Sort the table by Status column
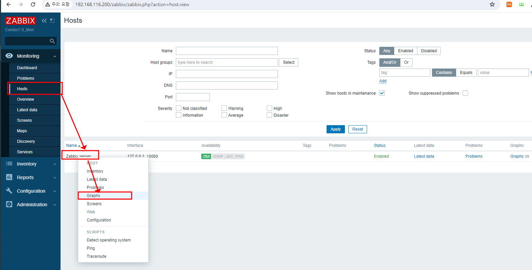 (380, 146)
